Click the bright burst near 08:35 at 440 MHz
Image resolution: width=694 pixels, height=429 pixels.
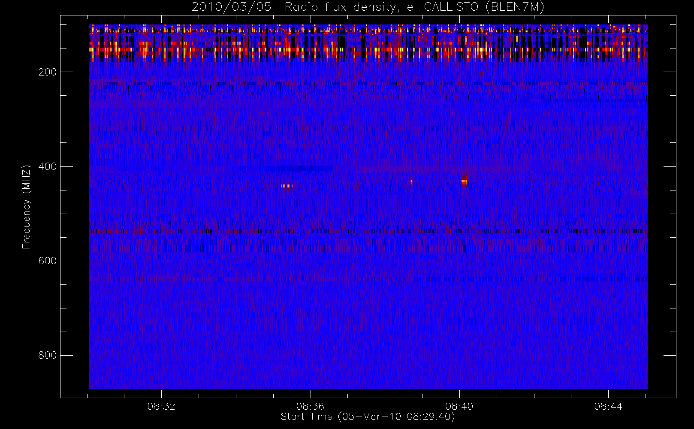pos(287,186)
